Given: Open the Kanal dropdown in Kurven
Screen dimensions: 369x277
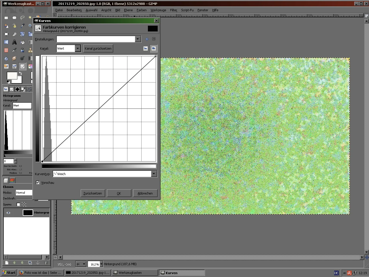Looking at the screenshot, I should [78, 48].
